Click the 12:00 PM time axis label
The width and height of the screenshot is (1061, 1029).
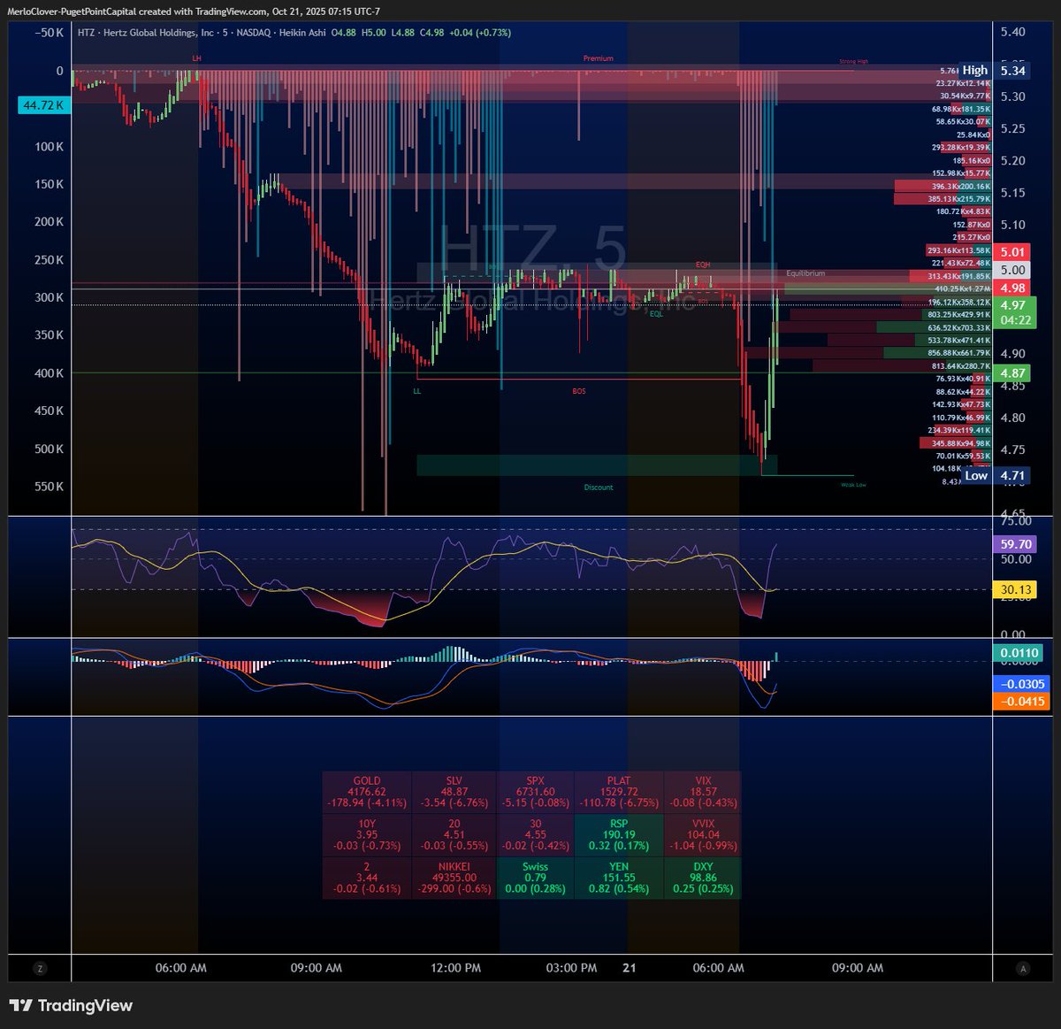[456, 968]
